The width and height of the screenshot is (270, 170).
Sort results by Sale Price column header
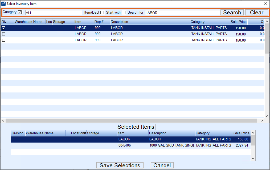[239, 22]
